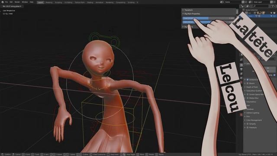
Task: Open the Edit menu
Action: (11, 2)
